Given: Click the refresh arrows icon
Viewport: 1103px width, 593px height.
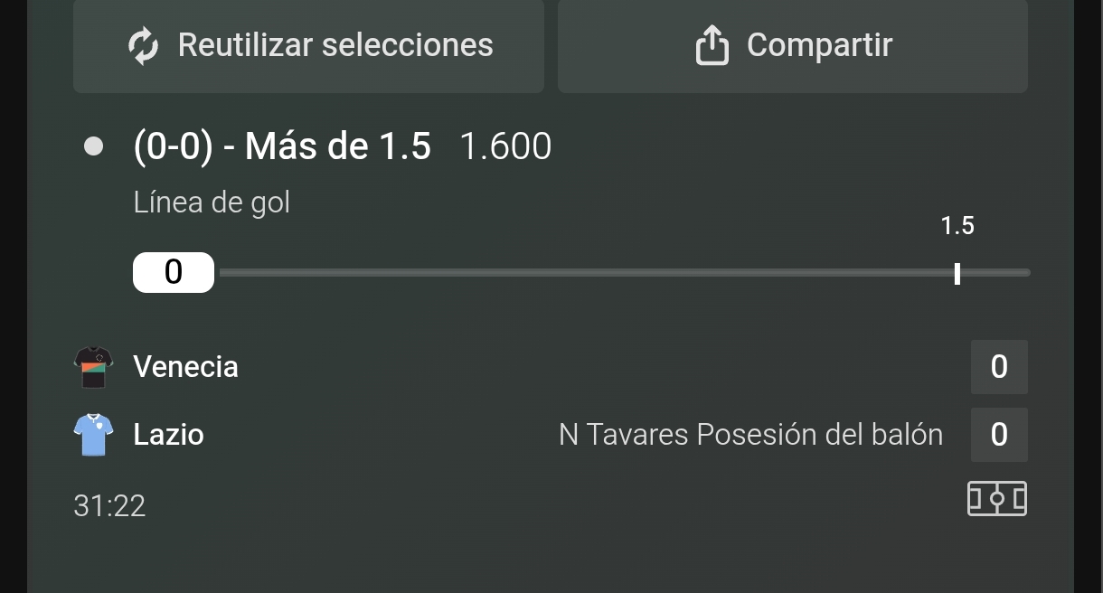Looking at the screenshot, I should [144, 46].
